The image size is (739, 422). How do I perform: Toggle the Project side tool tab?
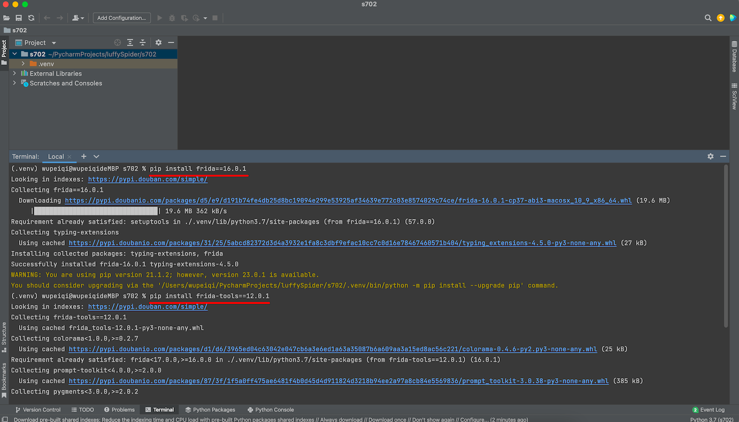pyautogui.click(x=4, y=52)
